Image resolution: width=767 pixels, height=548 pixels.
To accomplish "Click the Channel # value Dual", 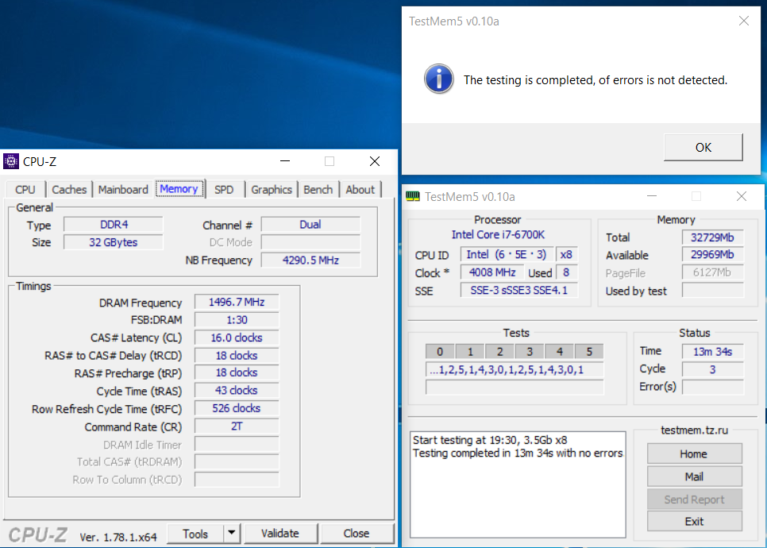I will 310,224.
